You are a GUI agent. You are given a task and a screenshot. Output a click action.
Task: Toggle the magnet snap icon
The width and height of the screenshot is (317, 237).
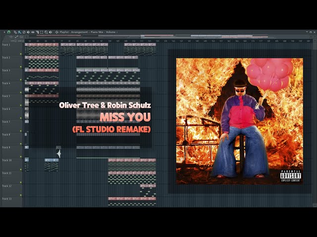9,32
